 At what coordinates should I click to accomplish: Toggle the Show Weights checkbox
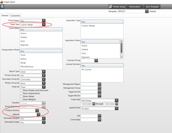[x=21, y=99]
